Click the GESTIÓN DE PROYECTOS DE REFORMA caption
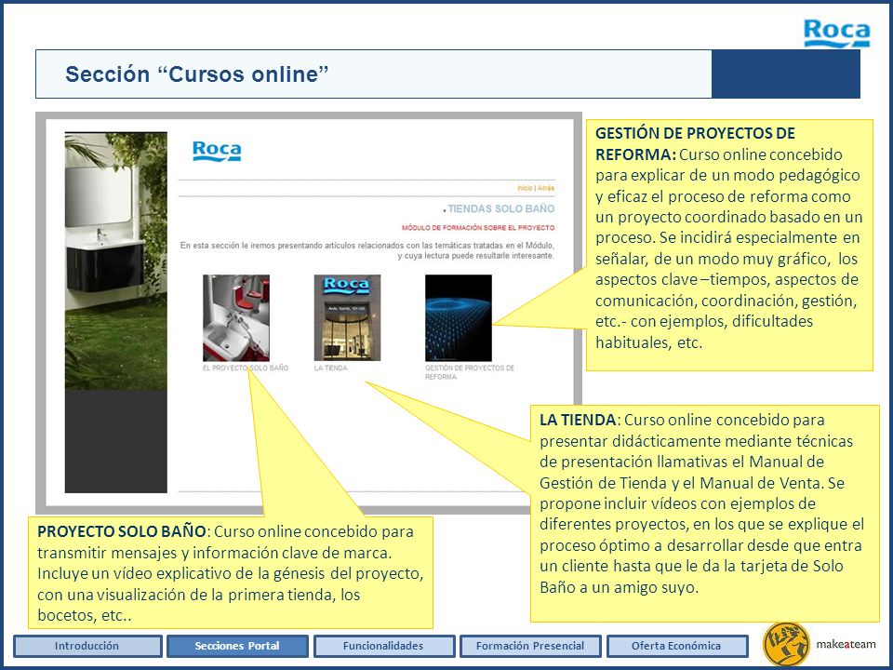The width and height of the screenshot is (893, 670). click(469, 372)
